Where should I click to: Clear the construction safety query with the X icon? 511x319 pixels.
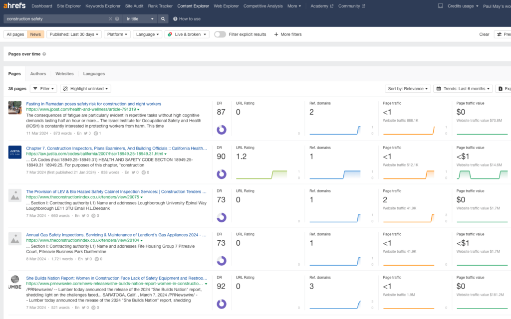point(109,18)
